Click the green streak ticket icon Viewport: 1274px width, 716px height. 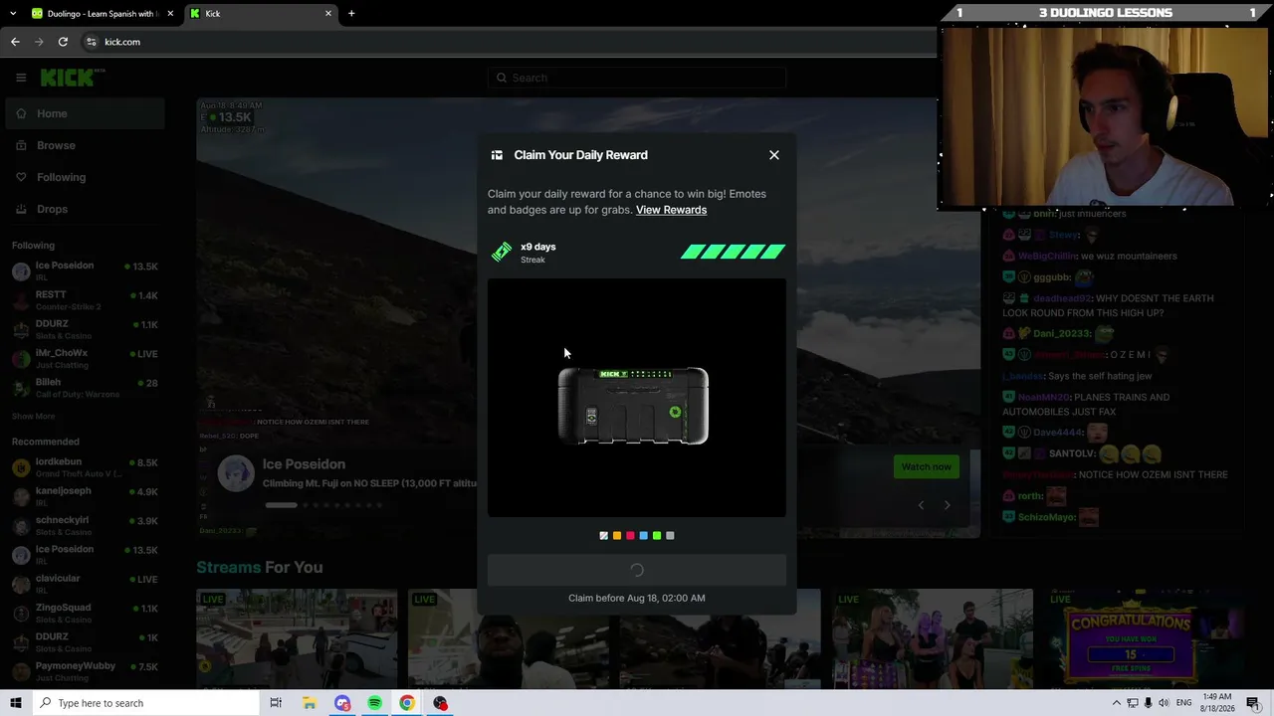pos(502,252)
